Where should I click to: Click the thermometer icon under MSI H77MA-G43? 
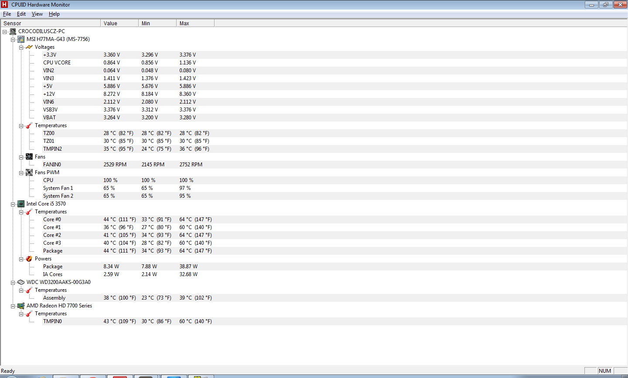click(x=29, y=125)
